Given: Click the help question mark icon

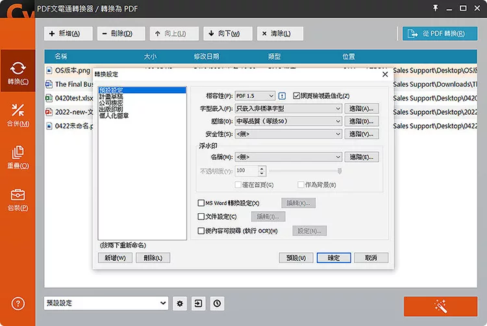Looking at the screenshot, I should coord(18,303).
